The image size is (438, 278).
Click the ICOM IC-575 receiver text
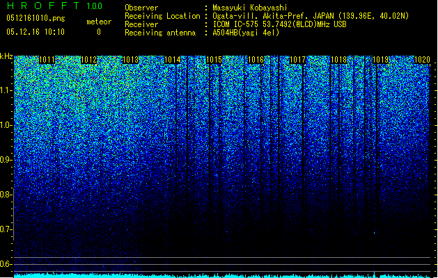[279, 24]
